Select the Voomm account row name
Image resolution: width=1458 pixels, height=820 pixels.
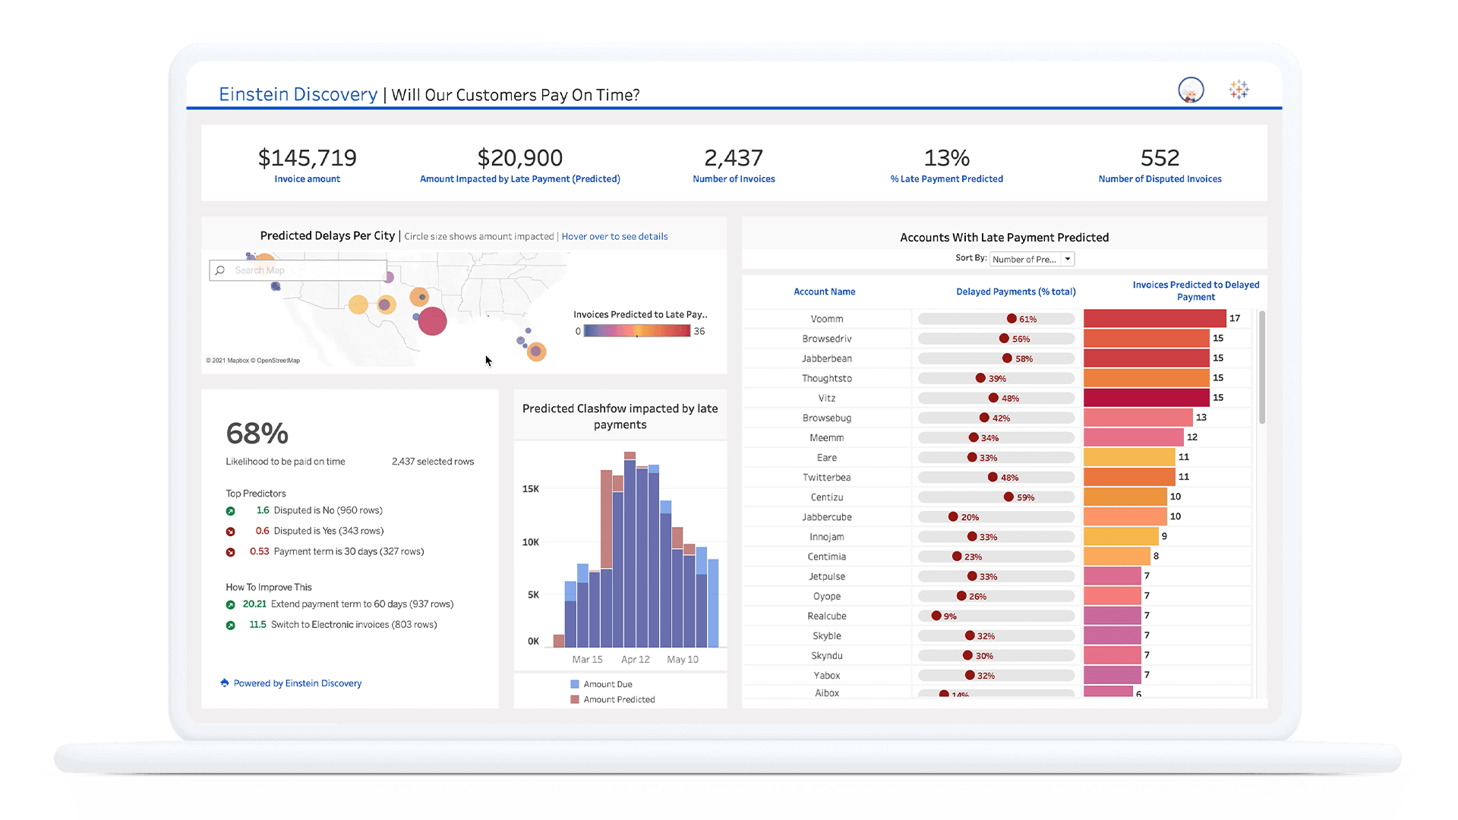coord(827,319)
